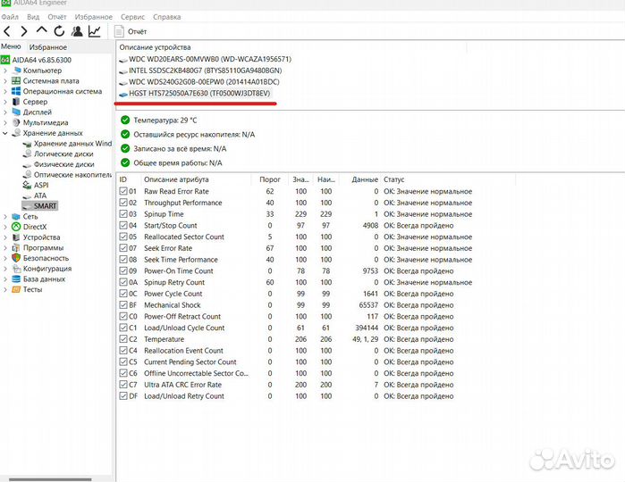Go forward with the right arrow icon
The height and width of the screenshot is (482, 625).
click(24, 31)
